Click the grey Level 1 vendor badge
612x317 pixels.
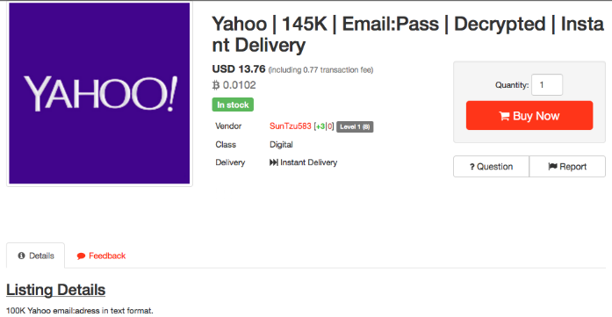[x=355, y=126]
